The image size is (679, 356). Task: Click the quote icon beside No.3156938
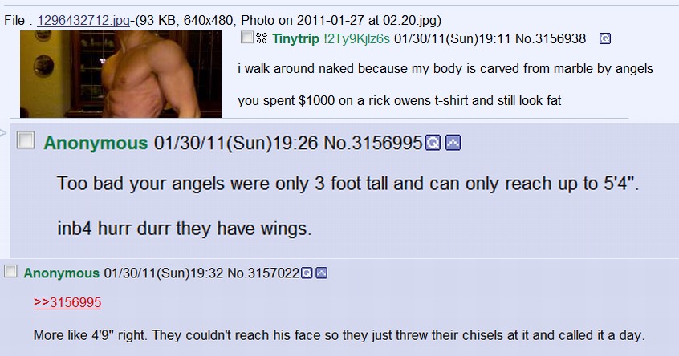605,39
